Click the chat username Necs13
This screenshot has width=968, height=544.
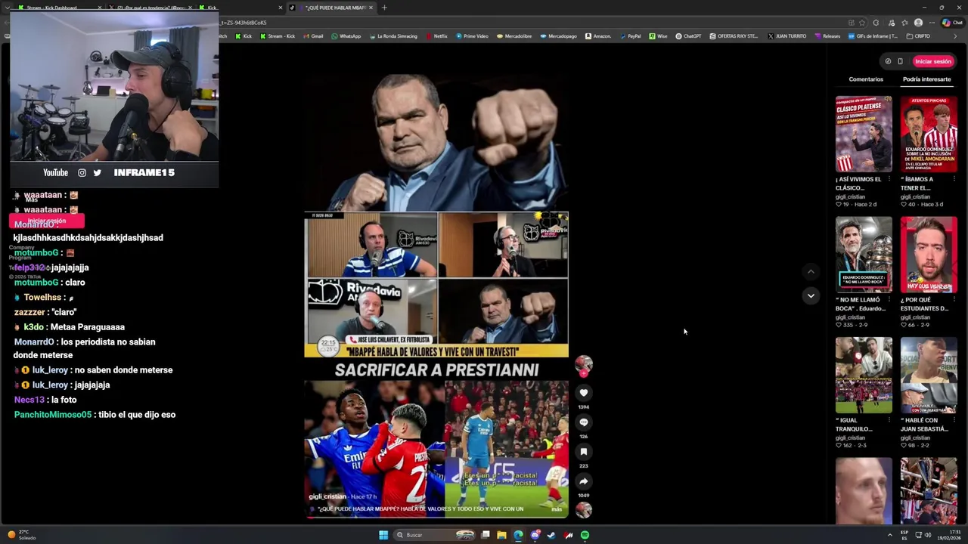(29, 400)
